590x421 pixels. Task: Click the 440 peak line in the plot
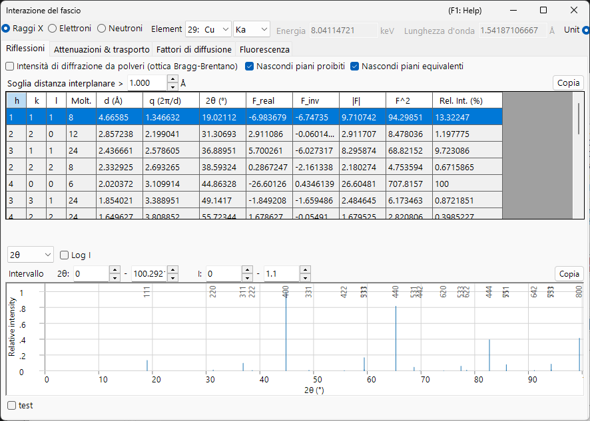396,339
